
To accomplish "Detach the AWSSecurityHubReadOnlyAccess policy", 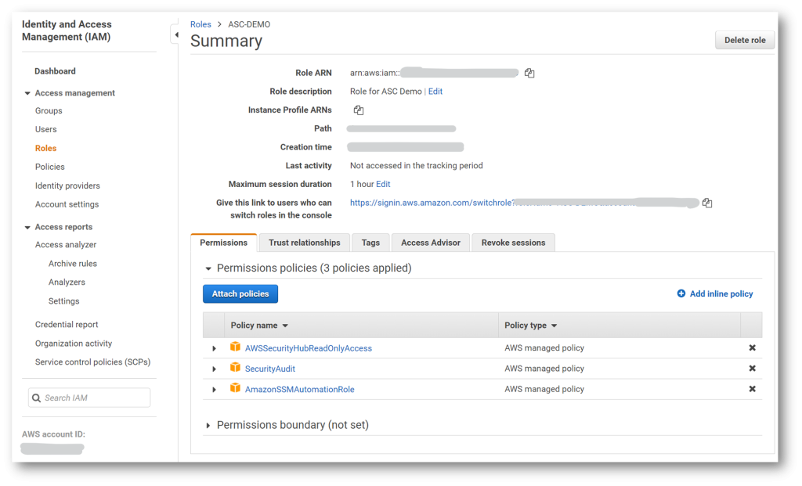I will point(752,348).
